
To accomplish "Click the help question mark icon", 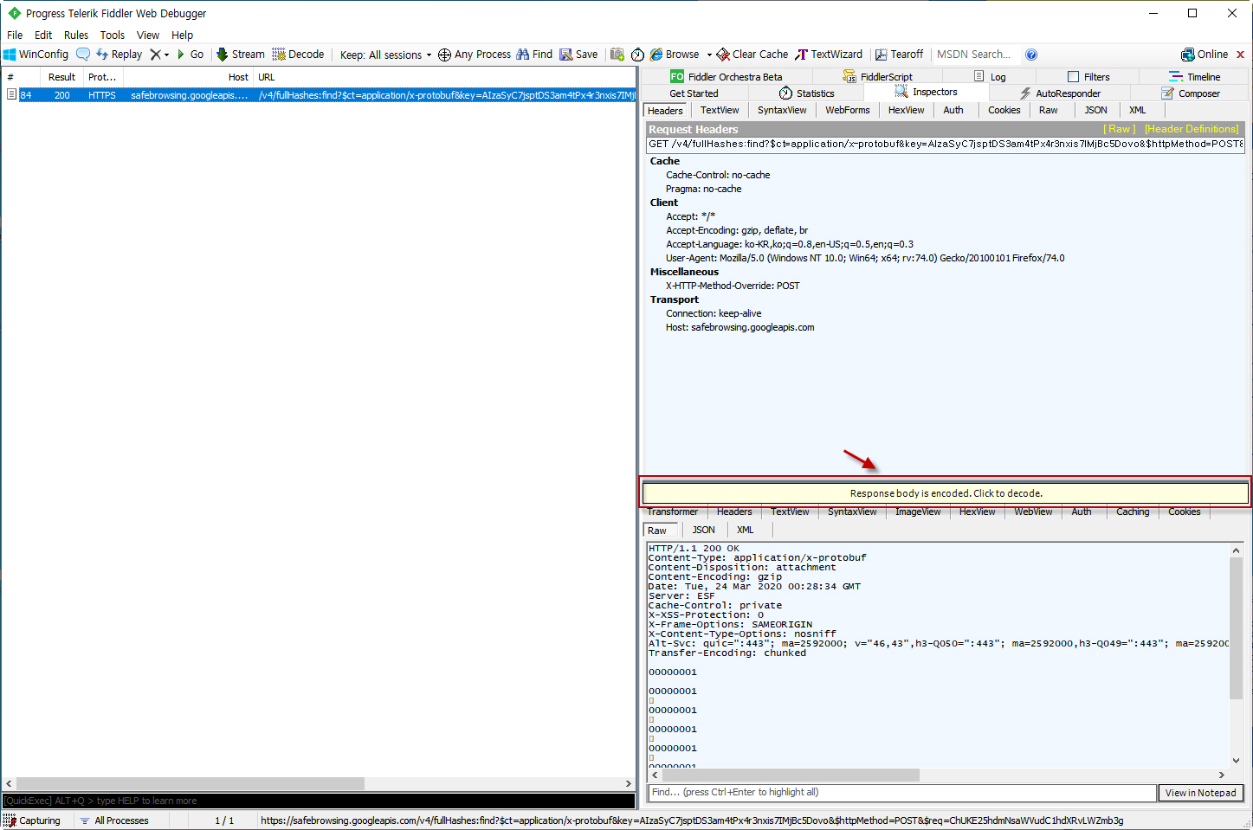I will click(1031, 54).
